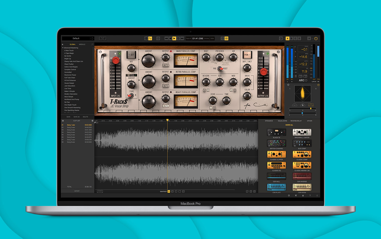Toggle SNAPSHOT ON button
Viewport: 381px width, 239px height.
169,191
